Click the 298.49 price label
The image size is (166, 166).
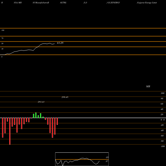[x=65, y=97]
